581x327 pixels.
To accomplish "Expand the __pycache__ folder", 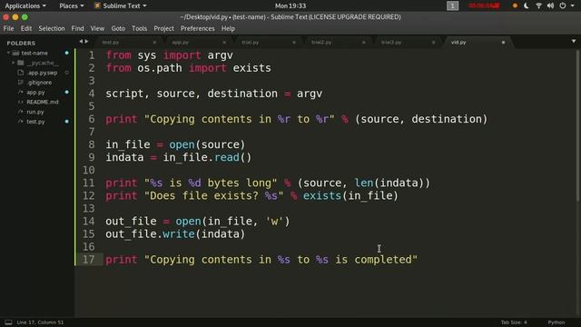I will tap(14, 63).
